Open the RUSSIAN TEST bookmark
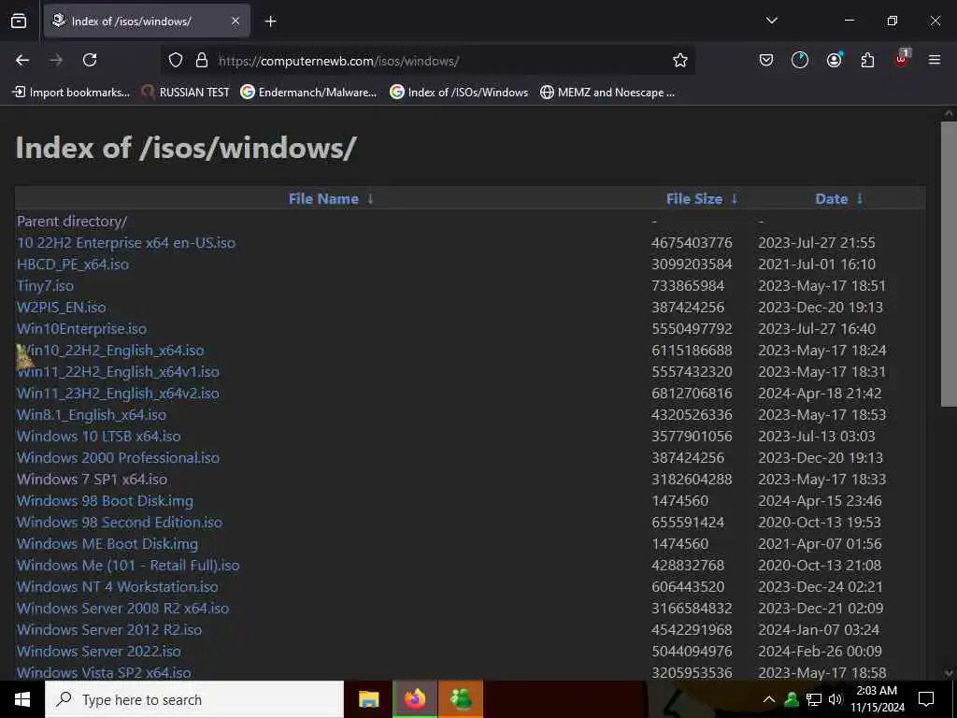This screenshot has height=718, width=957. click(x=185, y=93)
